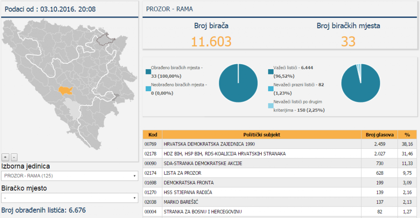Click the map zoom out minus button
This screenshot has width=420, height=218.
(14, 157)
